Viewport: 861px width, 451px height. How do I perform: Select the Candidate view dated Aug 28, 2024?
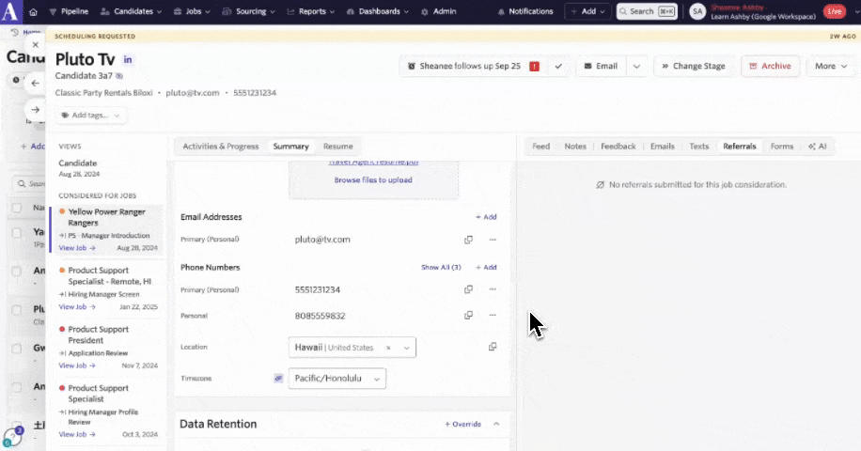(x=107, y=168)
